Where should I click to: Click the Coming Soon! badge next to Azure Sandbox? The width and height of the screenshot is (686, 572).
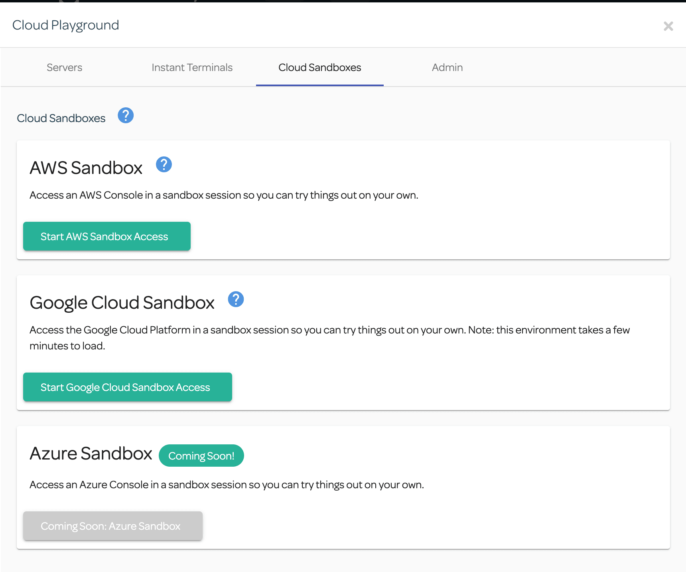pos(201,456)
